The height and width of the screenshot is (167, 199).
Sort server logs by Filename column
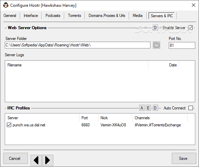[x=76, y=65]
